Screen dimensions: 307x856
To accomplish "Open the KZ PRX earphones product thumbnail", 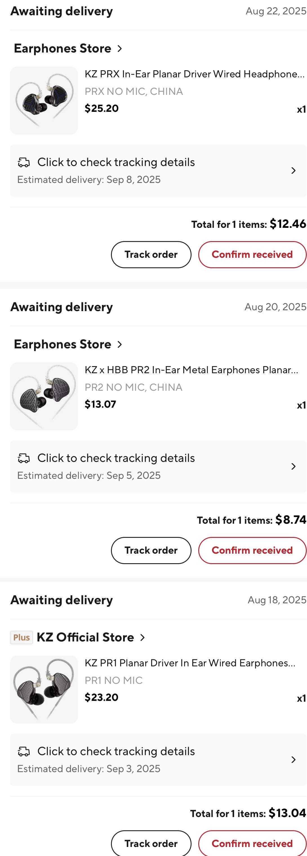I will coord(44,100).
